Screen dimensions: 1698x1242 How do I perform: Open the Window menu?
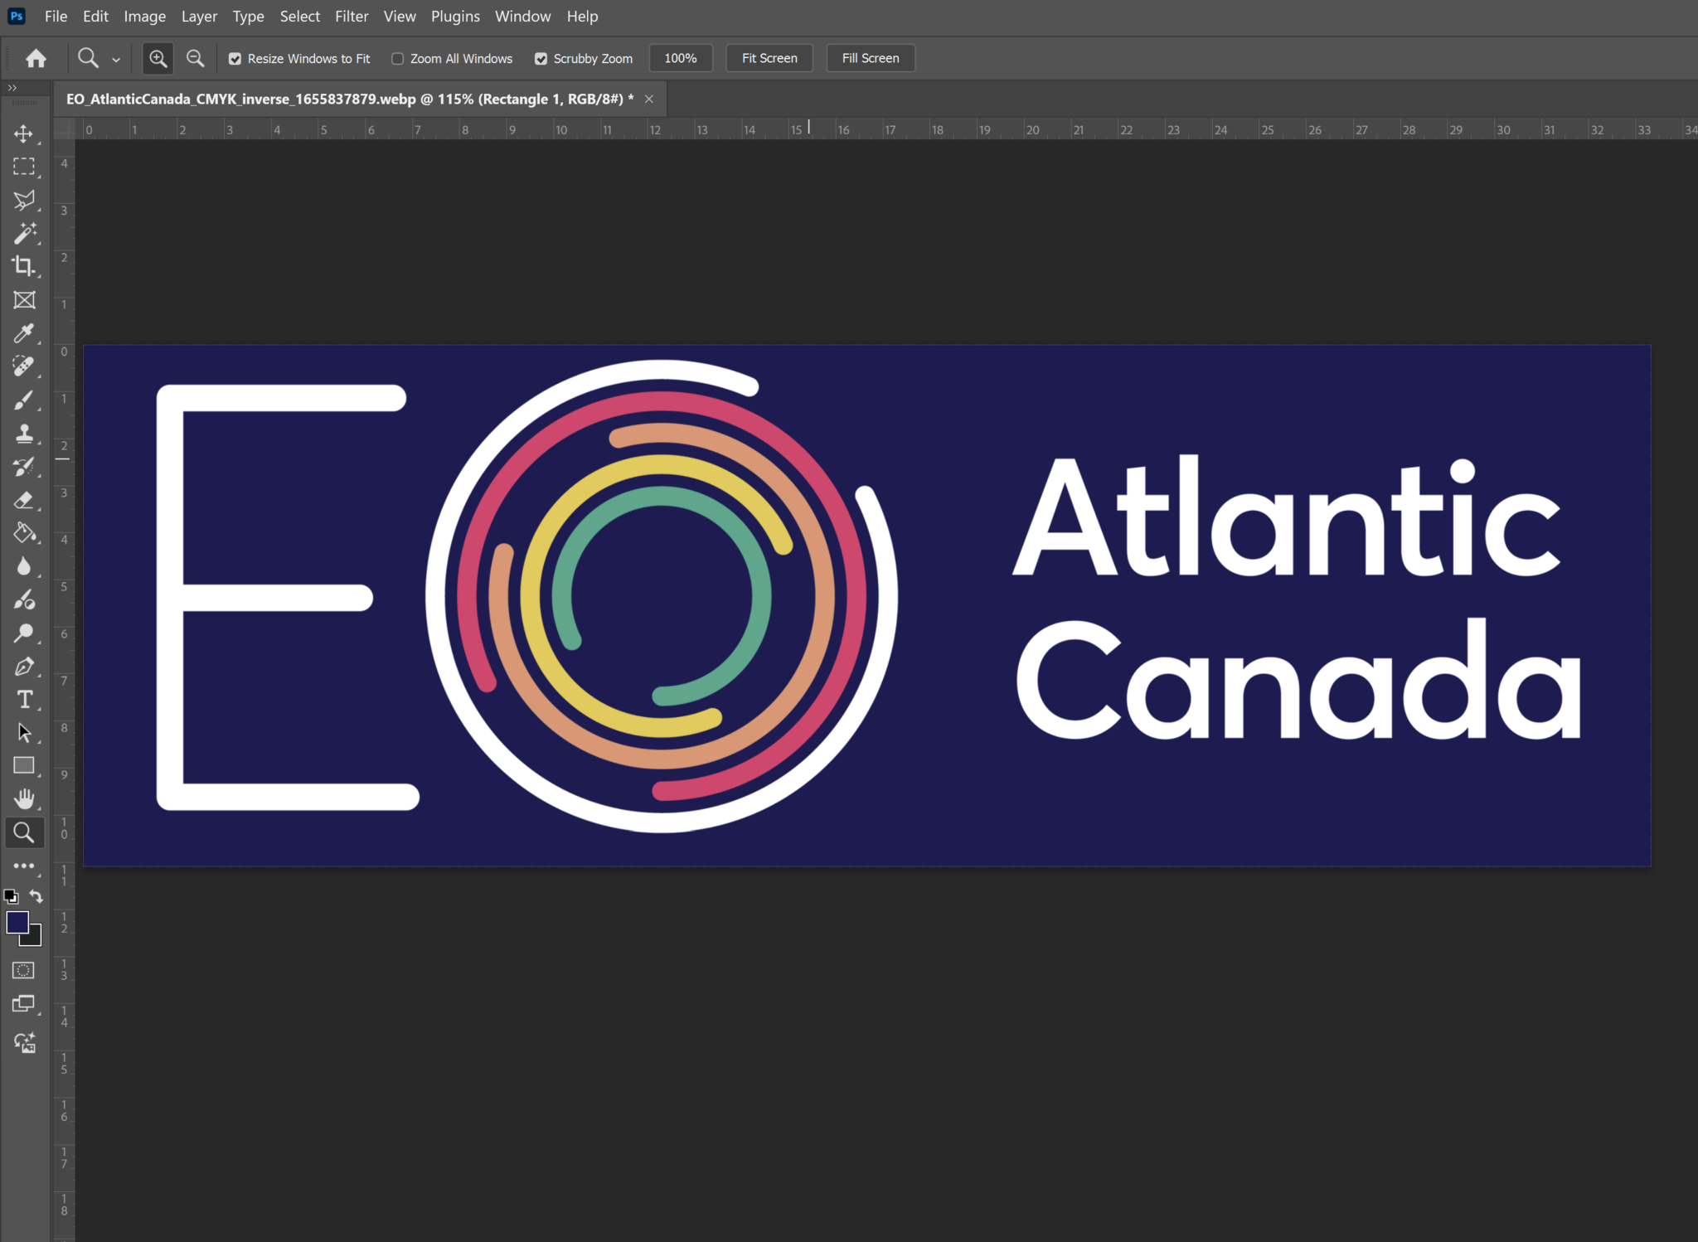522,16
